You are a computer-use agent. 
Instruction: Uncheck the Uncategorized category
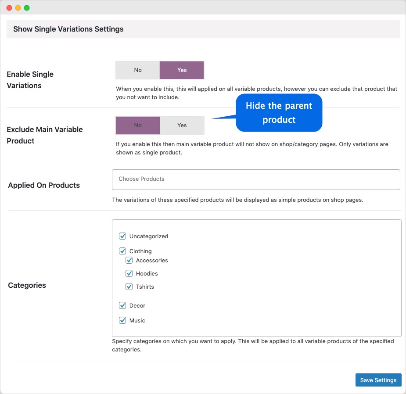tap(122, 236)
